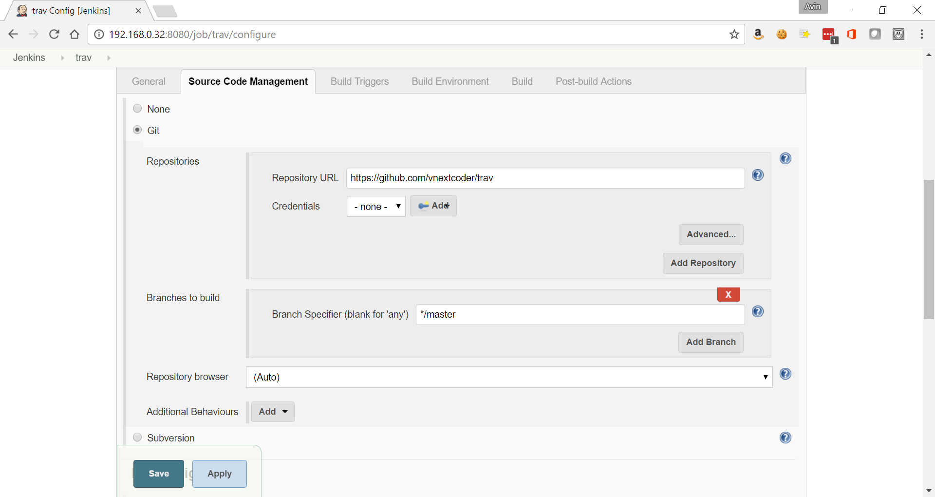Delete branch with the red X button
The height and width of the screenshot is (497, 935).
point(728,295)
